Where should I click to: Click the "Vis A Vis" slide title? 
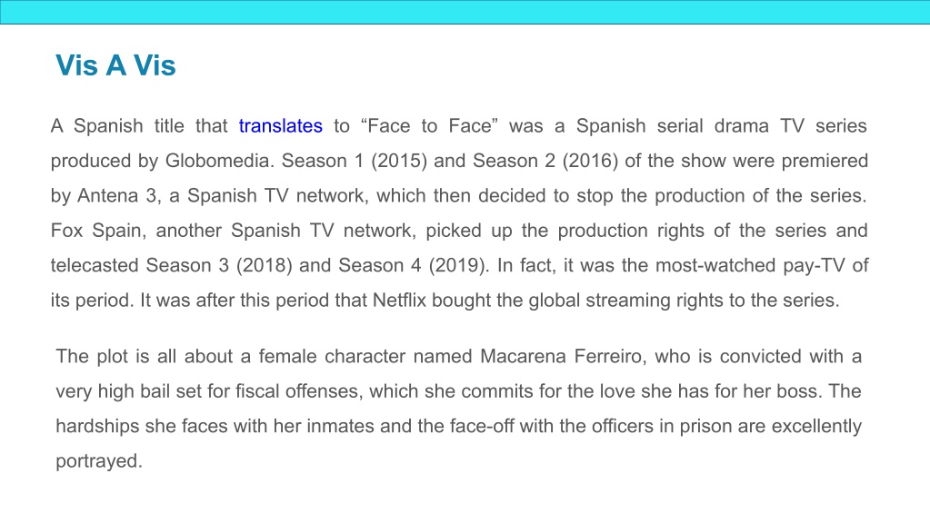coord(115,65)
